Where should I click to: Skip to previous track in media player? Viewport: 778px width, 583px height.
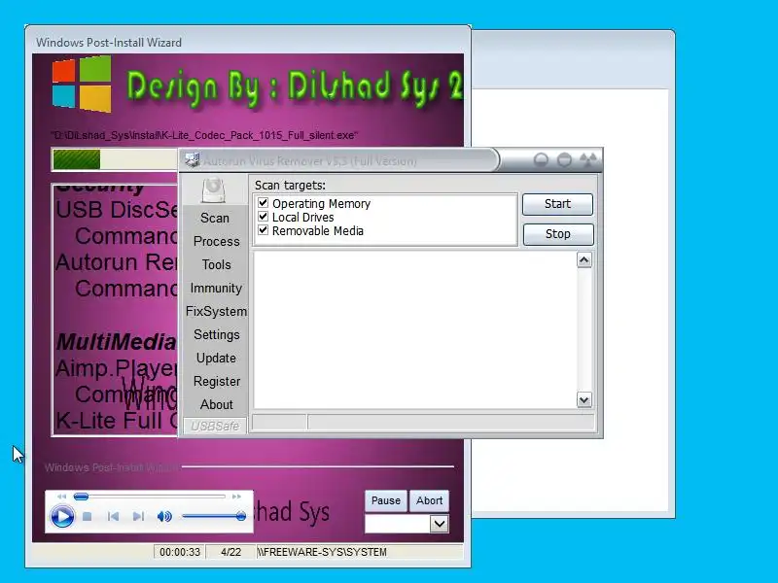pyautogui.click(x=113, y=517)
